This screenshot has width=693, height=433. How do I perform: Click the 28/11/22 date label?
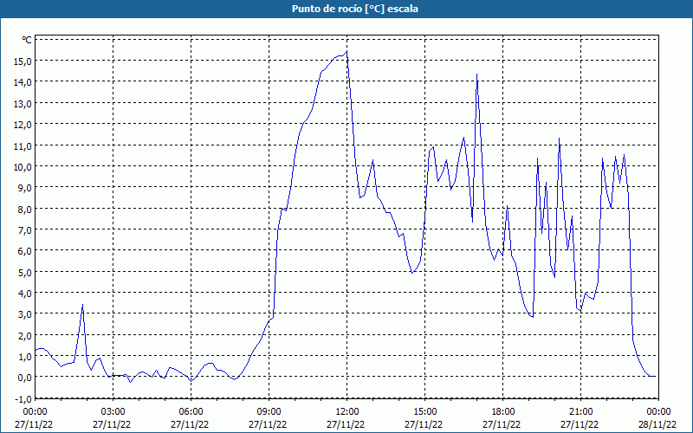657,424
